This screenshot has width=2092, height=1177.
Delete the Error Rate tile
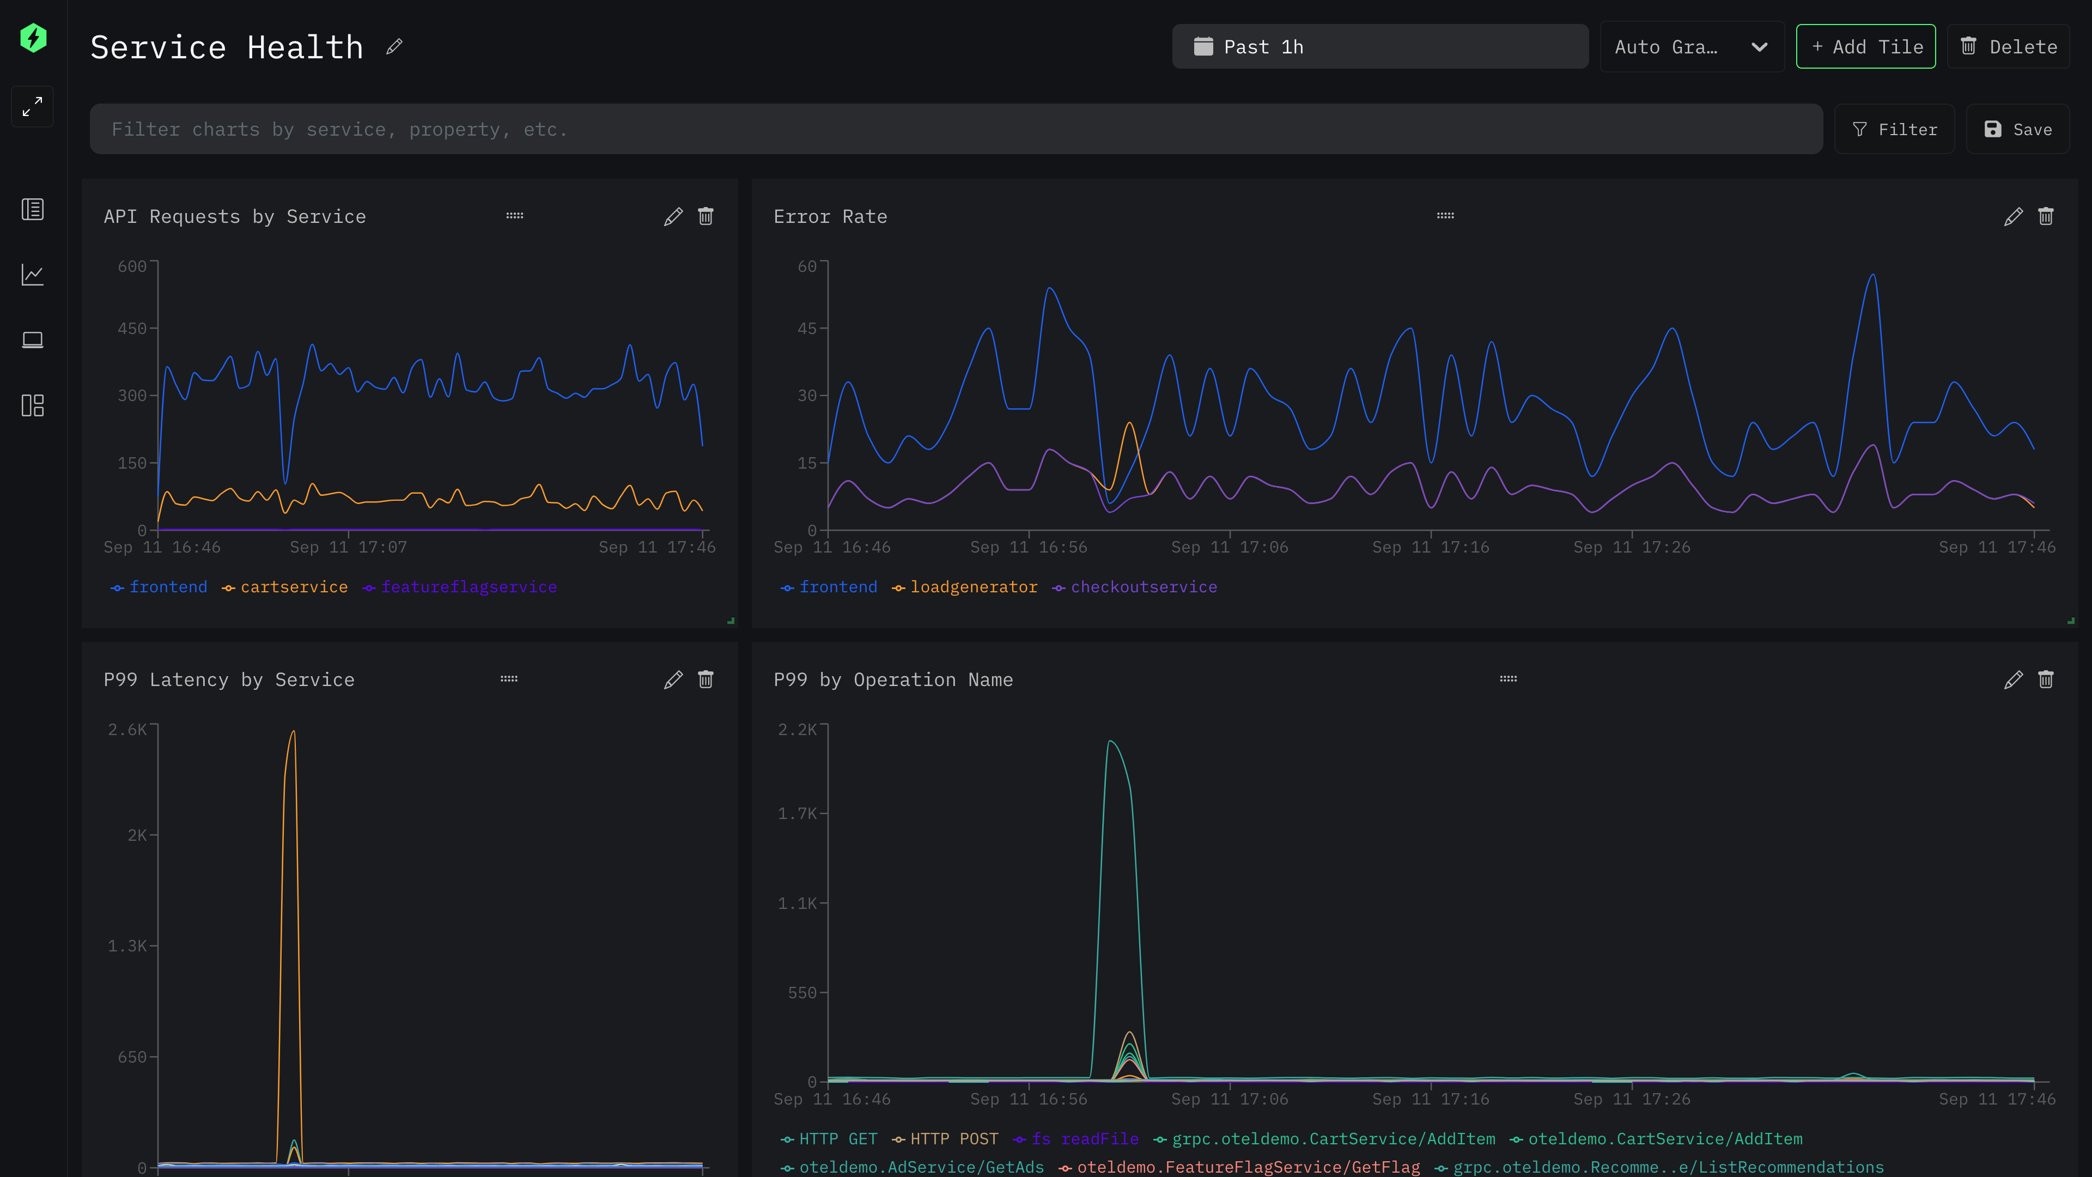(2046, 217)
